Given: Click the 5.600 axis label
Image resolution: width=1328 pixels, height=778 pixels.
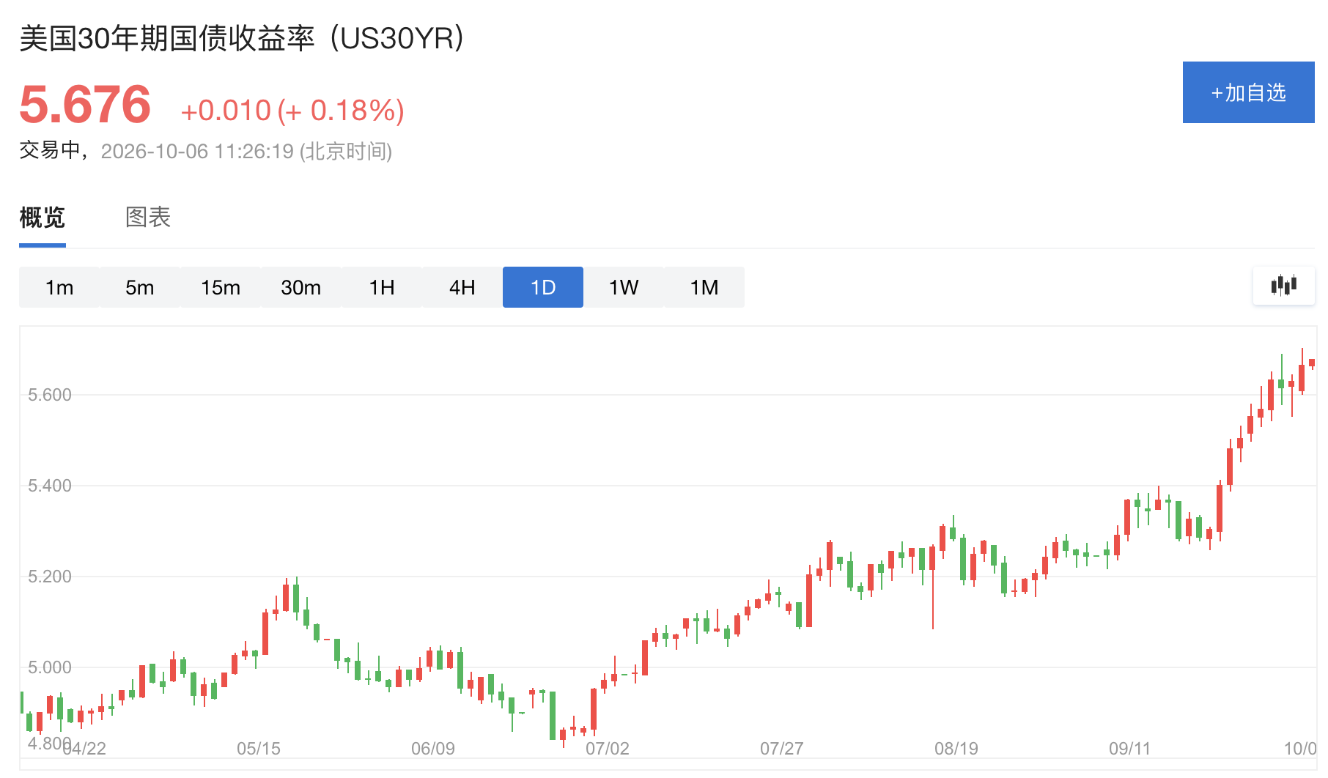Looking at the screenshot, I should (x=50, y=395).
